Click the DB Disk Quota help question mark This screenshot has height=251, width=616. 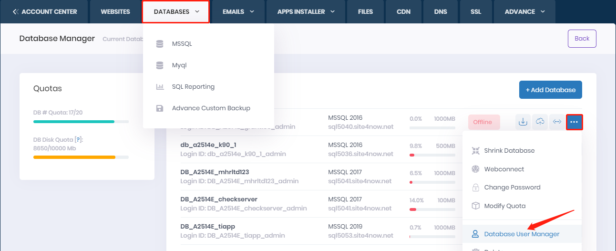(x=79, y=139)
